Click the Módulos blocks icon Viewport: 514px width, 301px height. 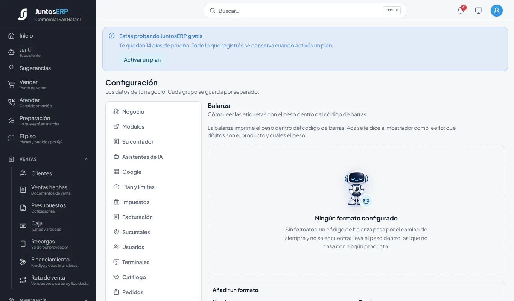tap(116, 127)
